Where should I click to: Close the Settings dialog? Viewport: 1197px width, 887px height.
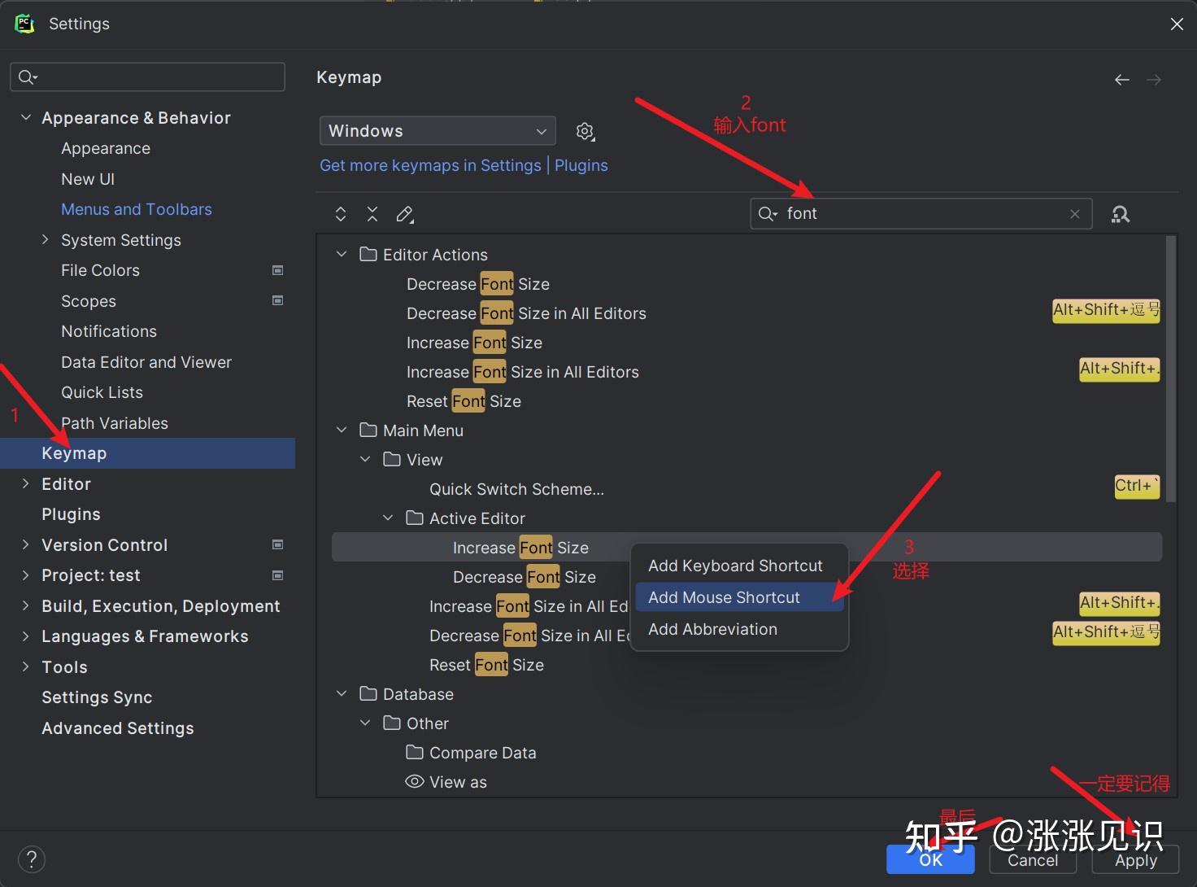1177,24
